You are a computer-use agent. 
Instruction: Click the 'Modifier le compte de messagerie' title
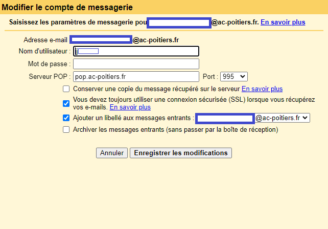(x=67, y=7)
